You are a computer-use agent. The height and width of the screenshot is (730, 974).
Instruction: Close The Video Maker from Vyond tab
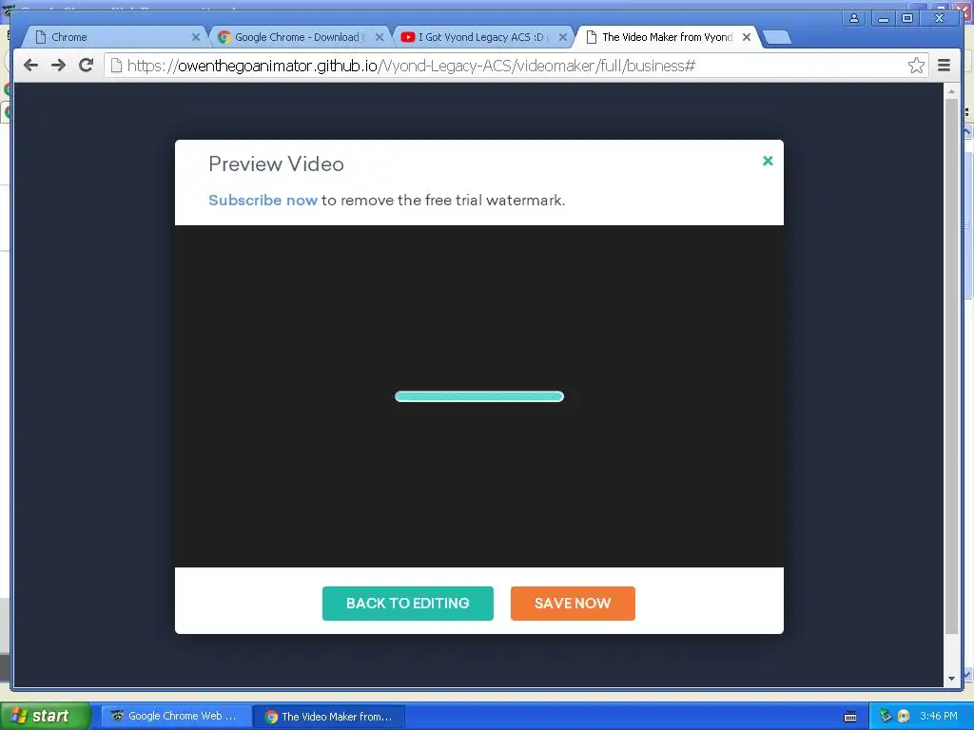pyautogui.click(x=747, y=37)
